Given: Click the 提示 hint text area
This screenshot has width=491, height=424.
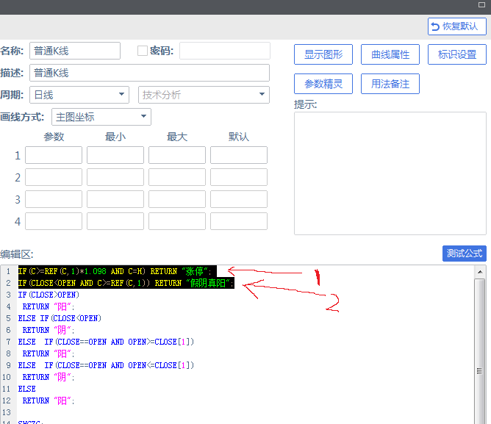Looking at the screenshot, I should tap(390, 173).
